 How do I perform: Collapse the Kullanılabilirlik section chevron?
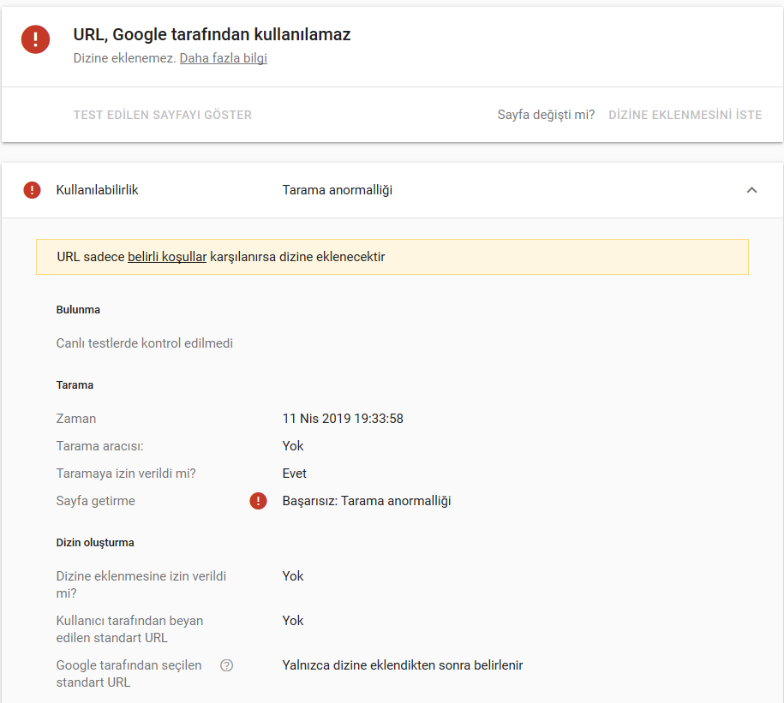click(751, 190)
